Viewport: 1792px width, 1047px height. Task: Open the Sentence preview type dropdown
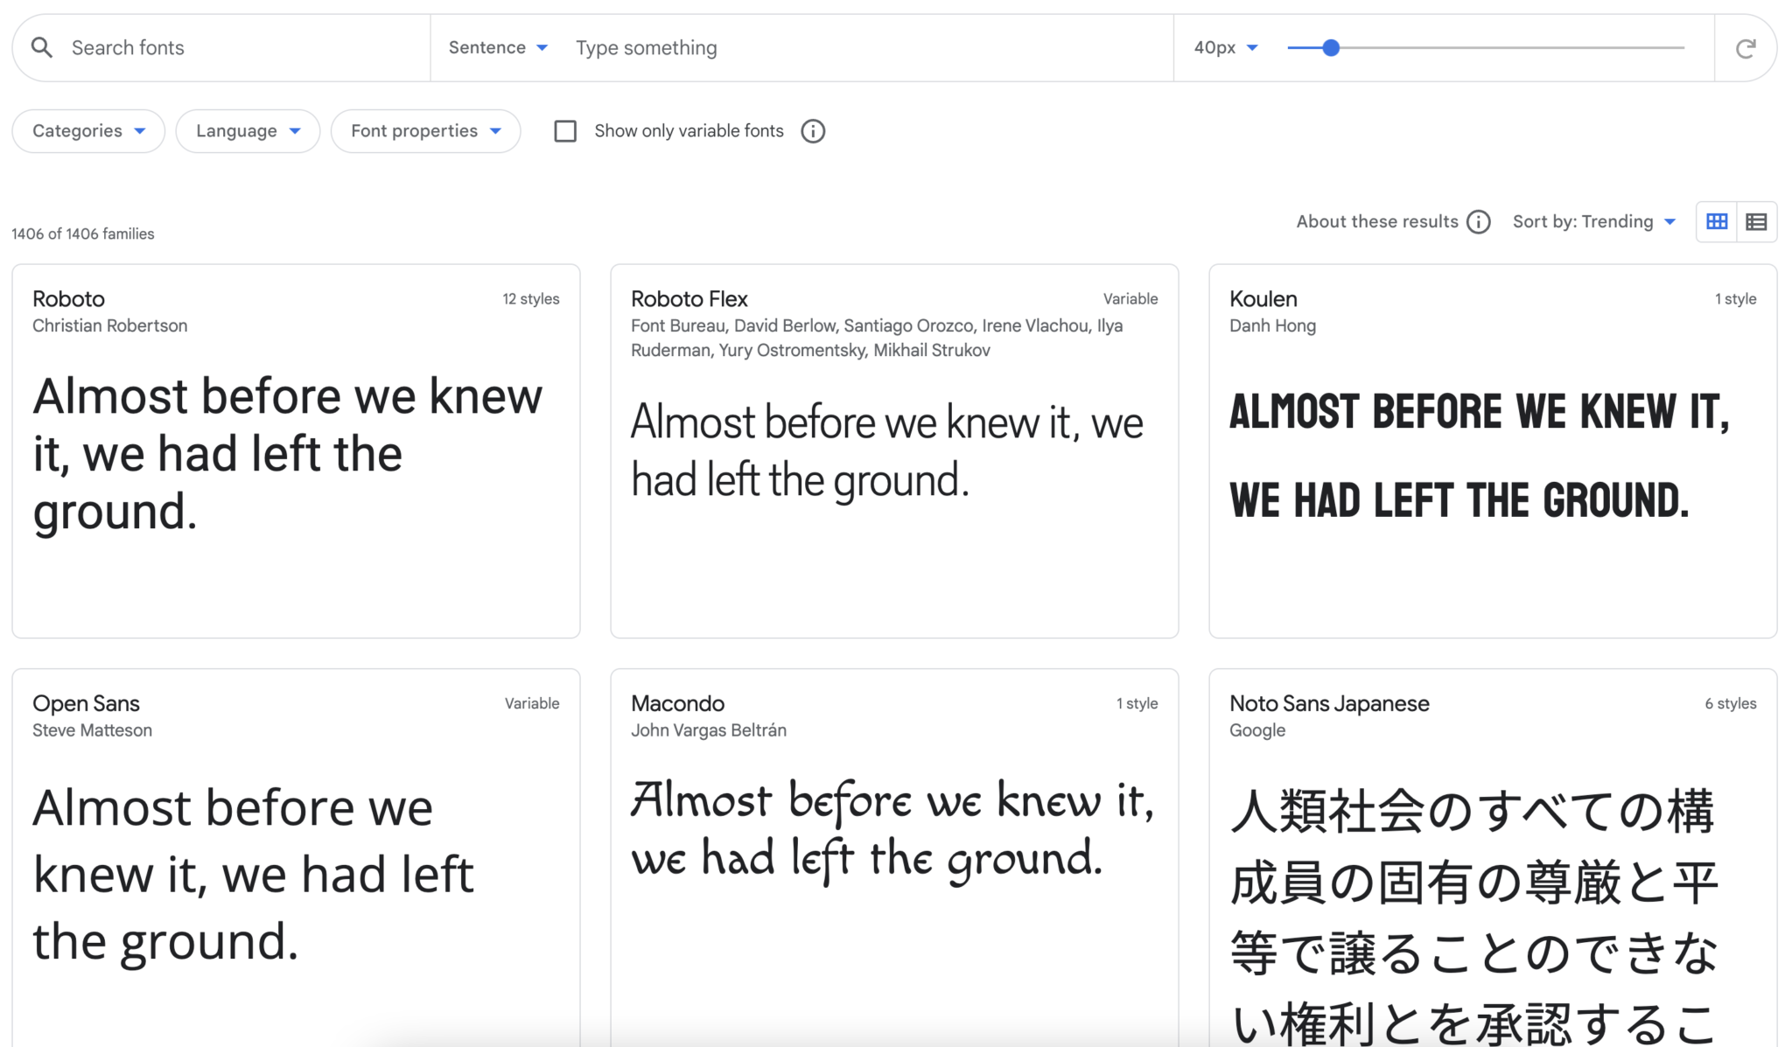pos(497,47)
